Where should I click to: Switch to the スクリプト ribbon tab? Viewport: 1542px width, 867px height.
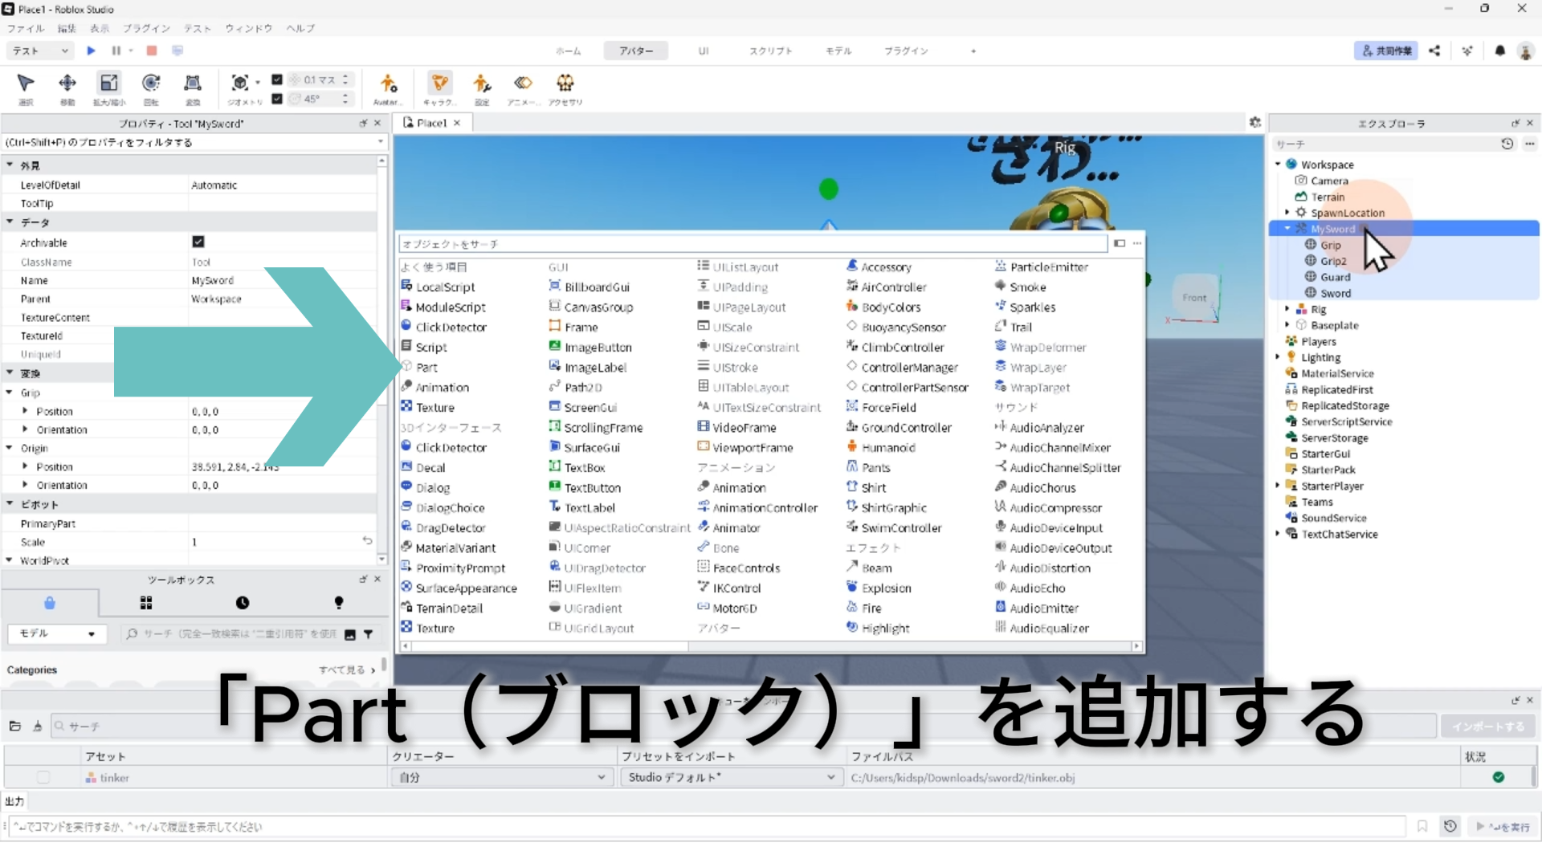coord(770,51)
